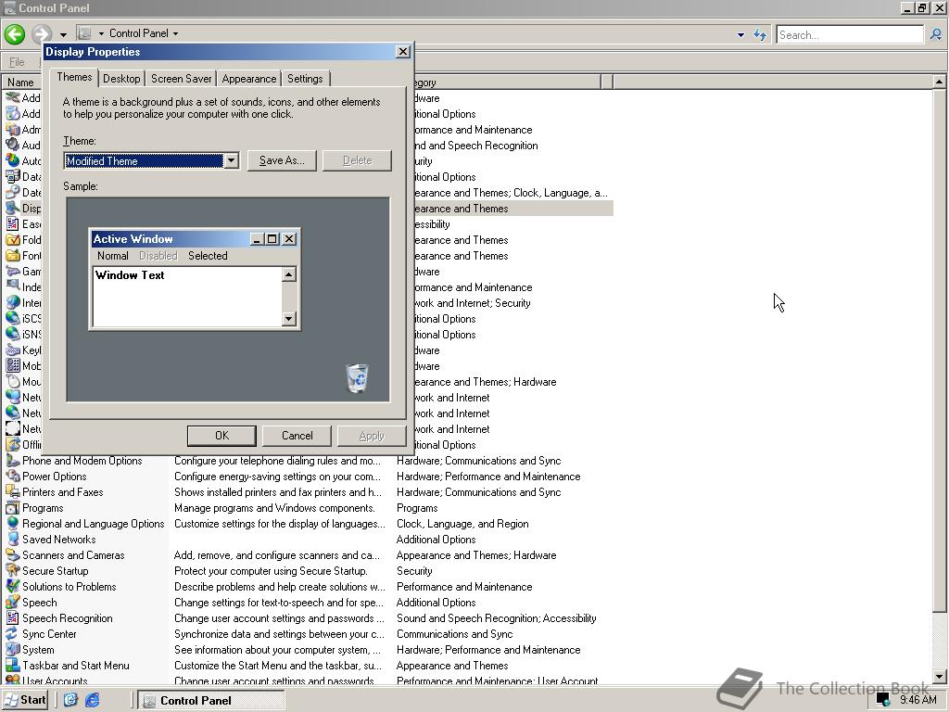Click the Show Desktop quick launch icon
Screen dimensions: 949x712
[x=70, y=700]
